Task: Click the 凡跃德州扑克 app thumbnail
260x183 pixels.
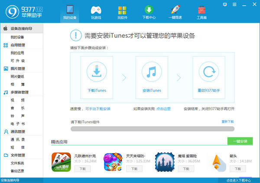Action: [x=61, y=162]
